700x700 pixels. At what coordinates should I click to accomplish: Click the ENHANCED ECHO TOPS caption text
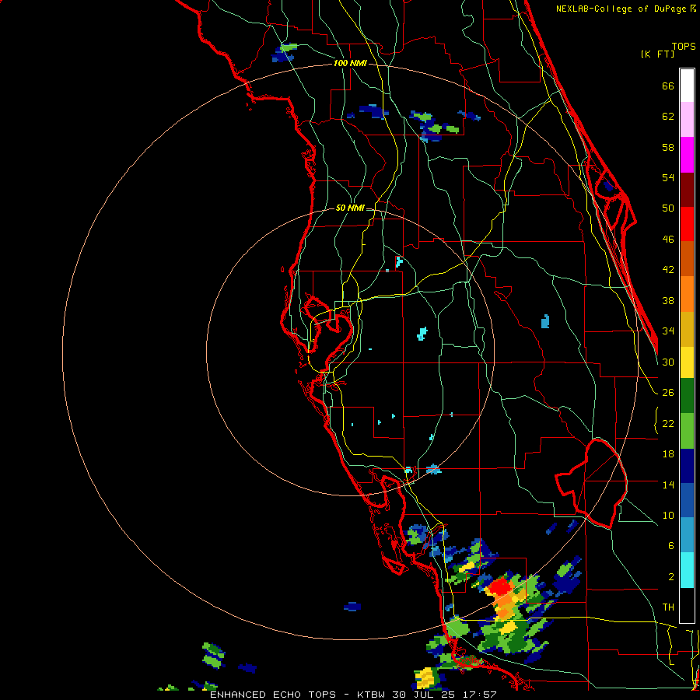coord(273,695)
